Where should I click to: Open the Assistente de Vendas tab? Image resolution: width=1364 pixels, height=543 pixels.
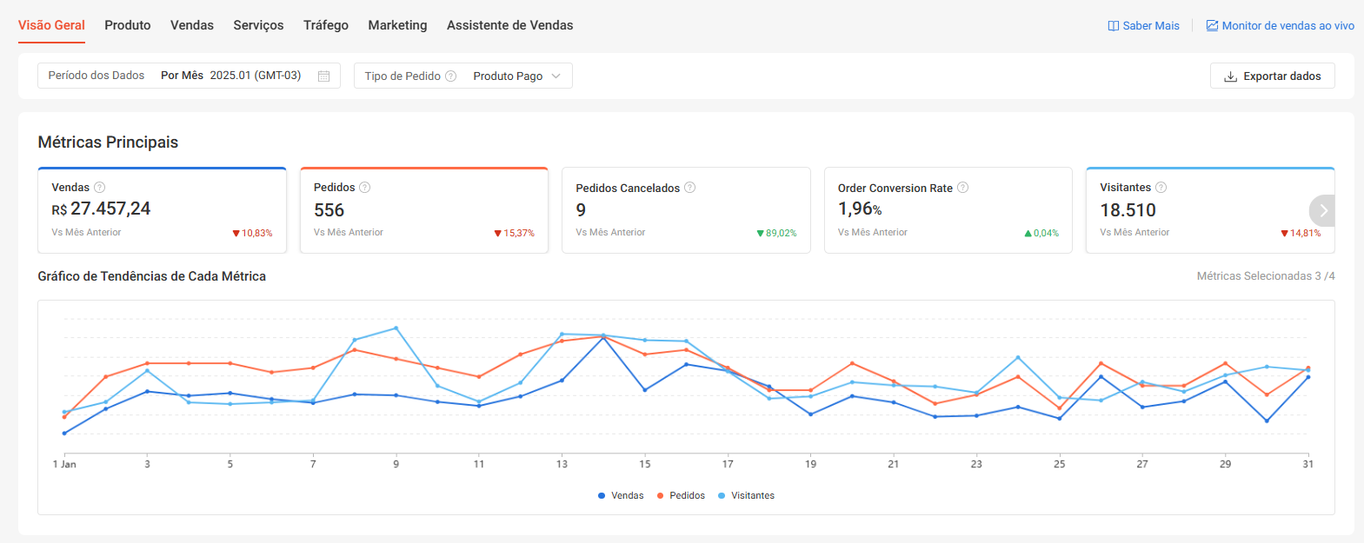pos(509,25)
